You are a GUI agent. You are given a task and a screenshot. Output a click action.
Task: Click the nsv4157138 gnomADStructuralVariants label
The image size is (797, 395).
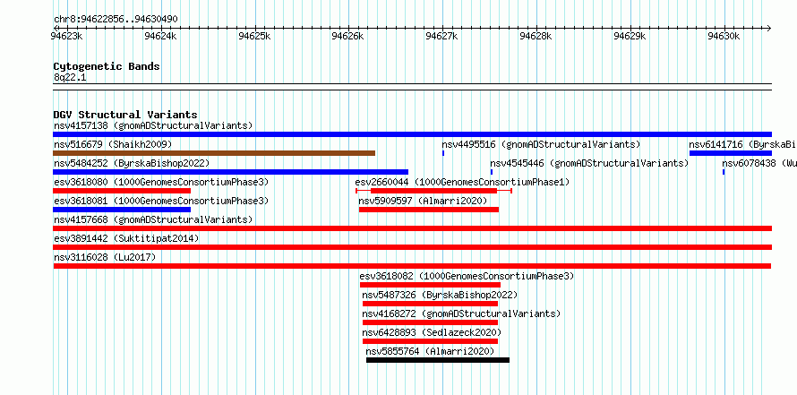(x=153, y=125)
